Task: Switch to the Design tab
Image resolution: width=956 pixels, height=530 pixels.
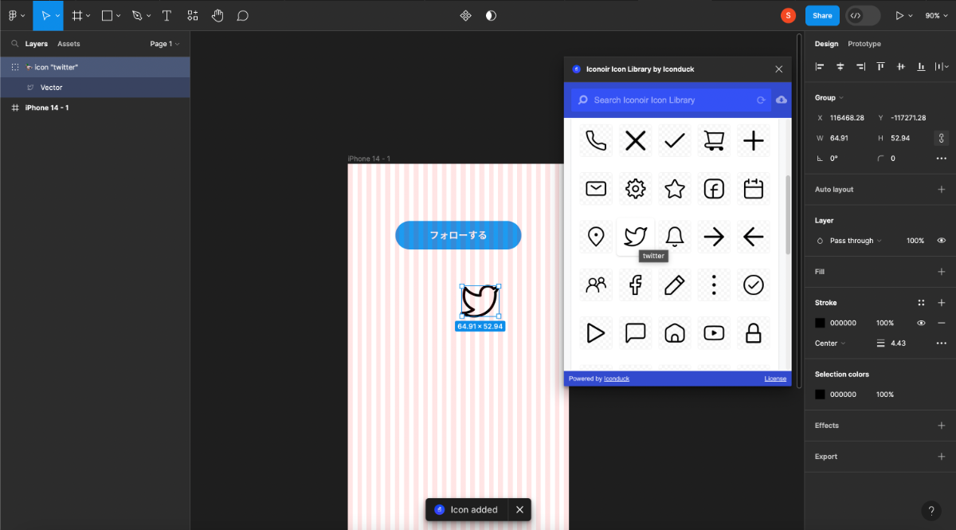Action: point(826,44)
